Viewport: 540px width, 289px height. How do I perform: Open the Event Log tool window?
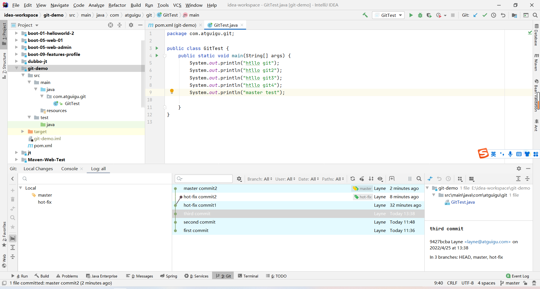click(517, 276)
